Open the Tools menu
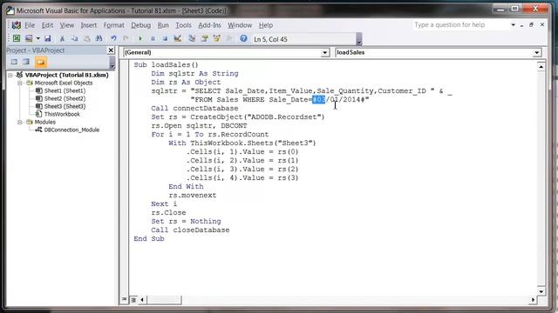The height and width of the screenshot is (313, 558). click(x=183, y=25)
